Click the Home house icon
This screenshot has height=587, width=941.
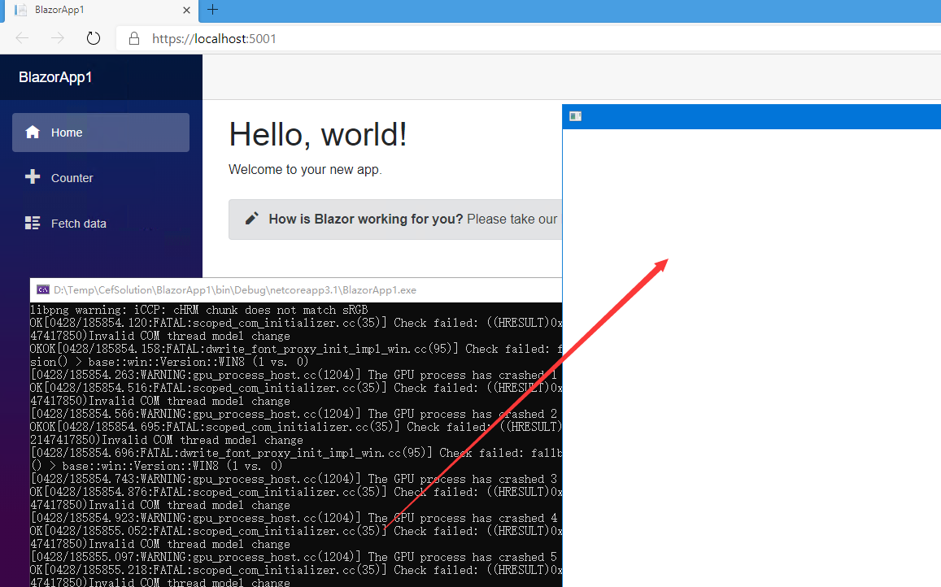(33, 132)
